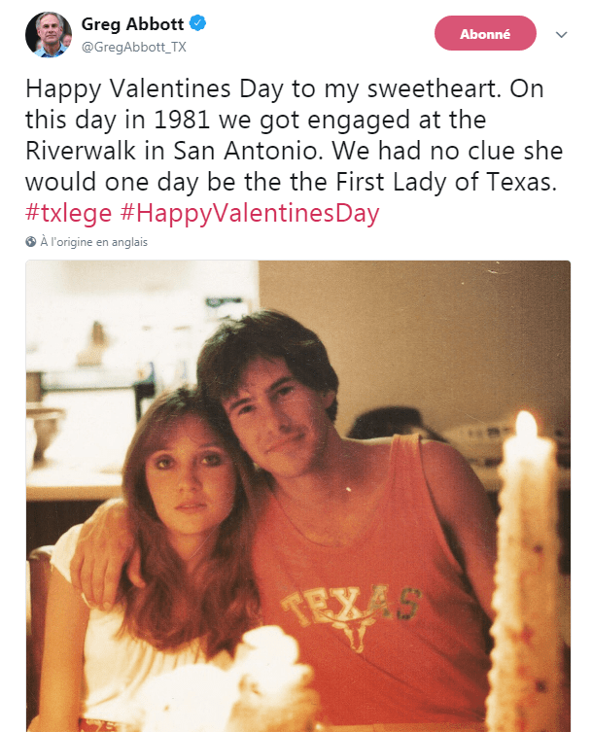The image size is (592, 732).
Task: Open the tweet options chevron menu
Action: pyautogui.click(x=561, y=34)
